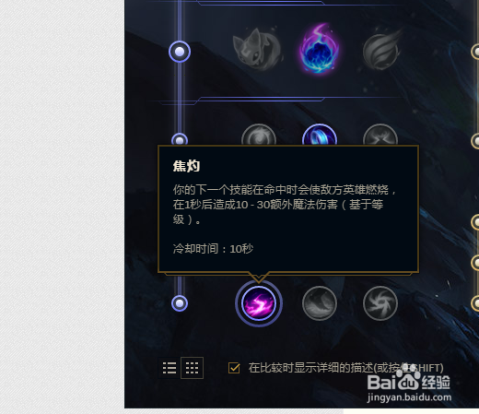Click the path node left of Scorch

(x=180, y=303)
